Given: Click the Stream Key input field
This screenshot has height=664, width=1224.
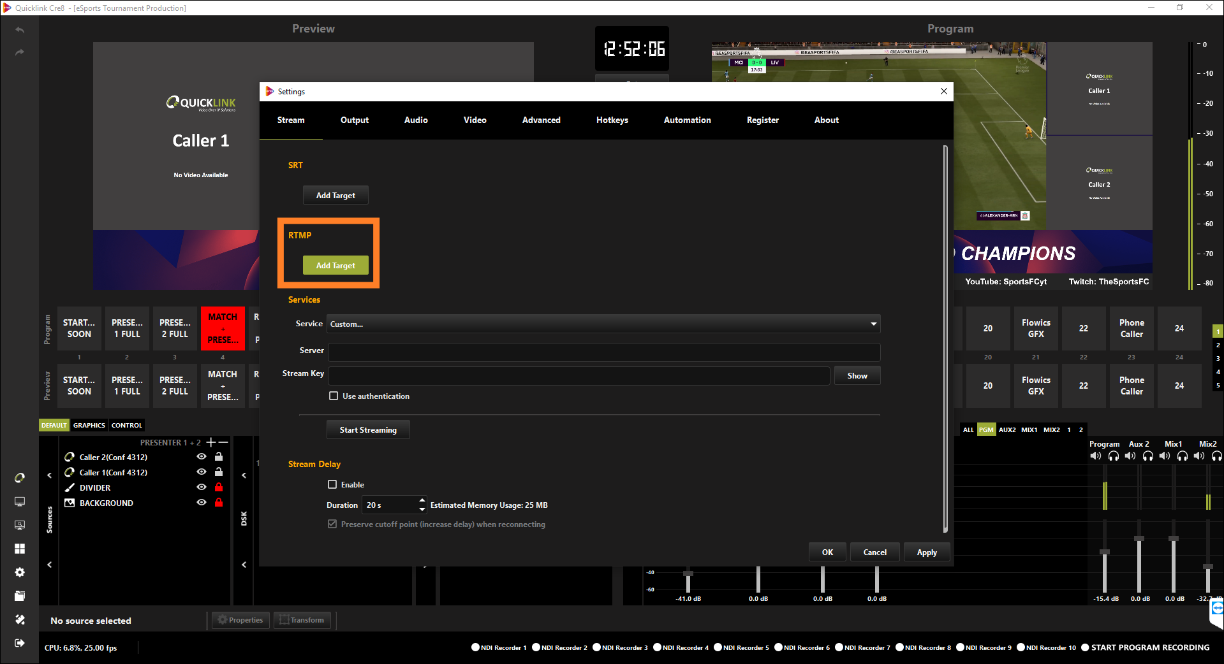Looking at the screenshot, I should pos(579,375).
